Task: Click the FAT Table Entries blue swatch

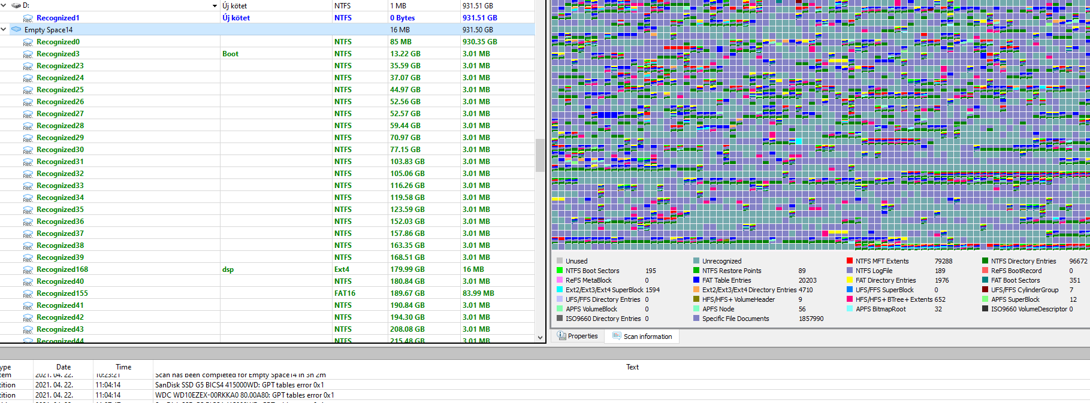Action: [x=696, y=280]
